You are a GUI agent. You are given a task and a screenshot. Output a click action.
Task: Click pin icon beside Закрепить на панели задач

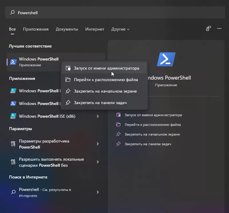coord(68,102)
